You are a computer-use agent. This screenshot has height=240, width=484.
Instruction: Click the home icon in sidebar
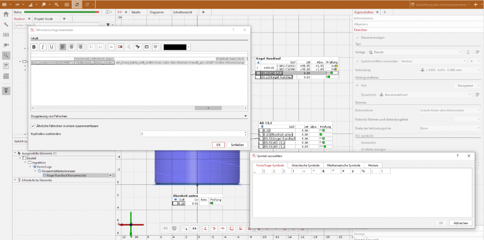tap(6, 15)
